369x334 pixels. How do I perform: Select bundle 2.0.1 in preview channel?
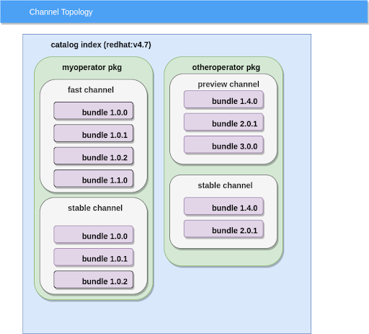click(x=223, y=122)
